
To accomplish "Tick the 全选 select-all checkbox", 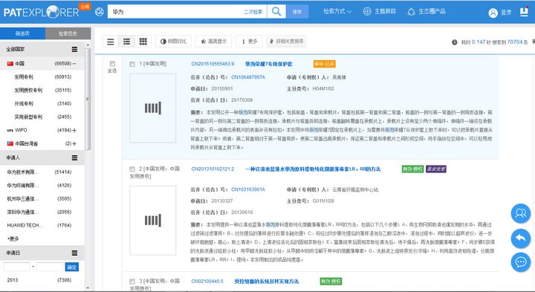I will pos(112,63).
